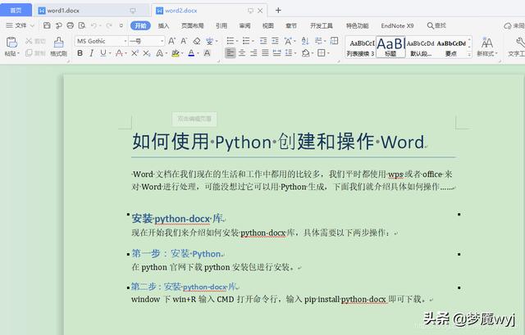Click the Print icon in quick toolbar
525x335 pixels.
click(70, 25)
